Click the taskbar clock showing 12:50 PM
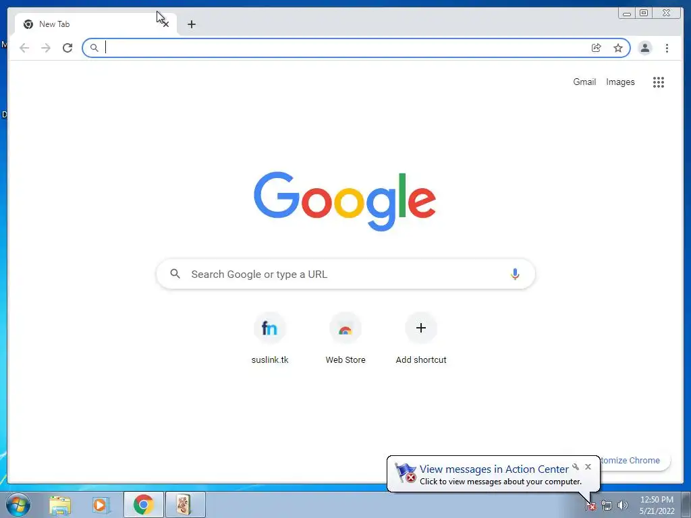Image resolution: width=691 pixels, height=518 pixels. tap(657, 505)
